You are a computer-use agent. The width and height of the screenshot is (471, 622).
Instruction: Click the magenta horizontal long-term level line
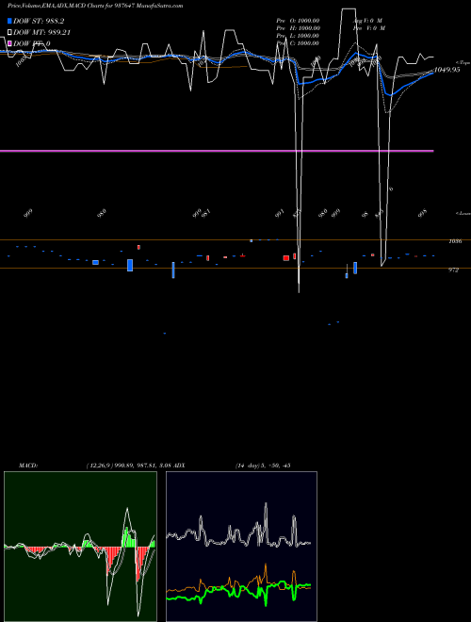point(217,151)
